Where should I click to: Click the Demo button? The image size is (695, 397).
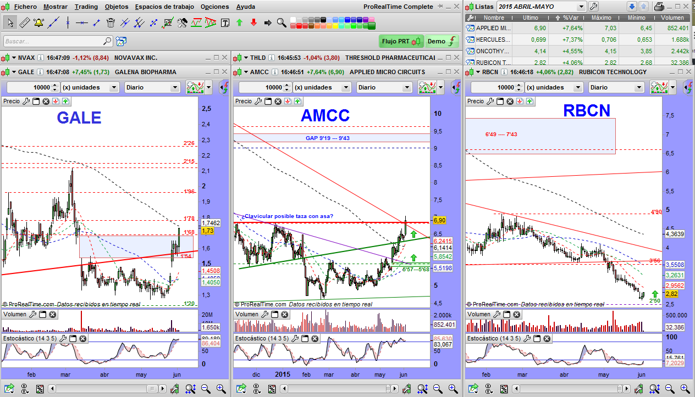coord(442,41)
